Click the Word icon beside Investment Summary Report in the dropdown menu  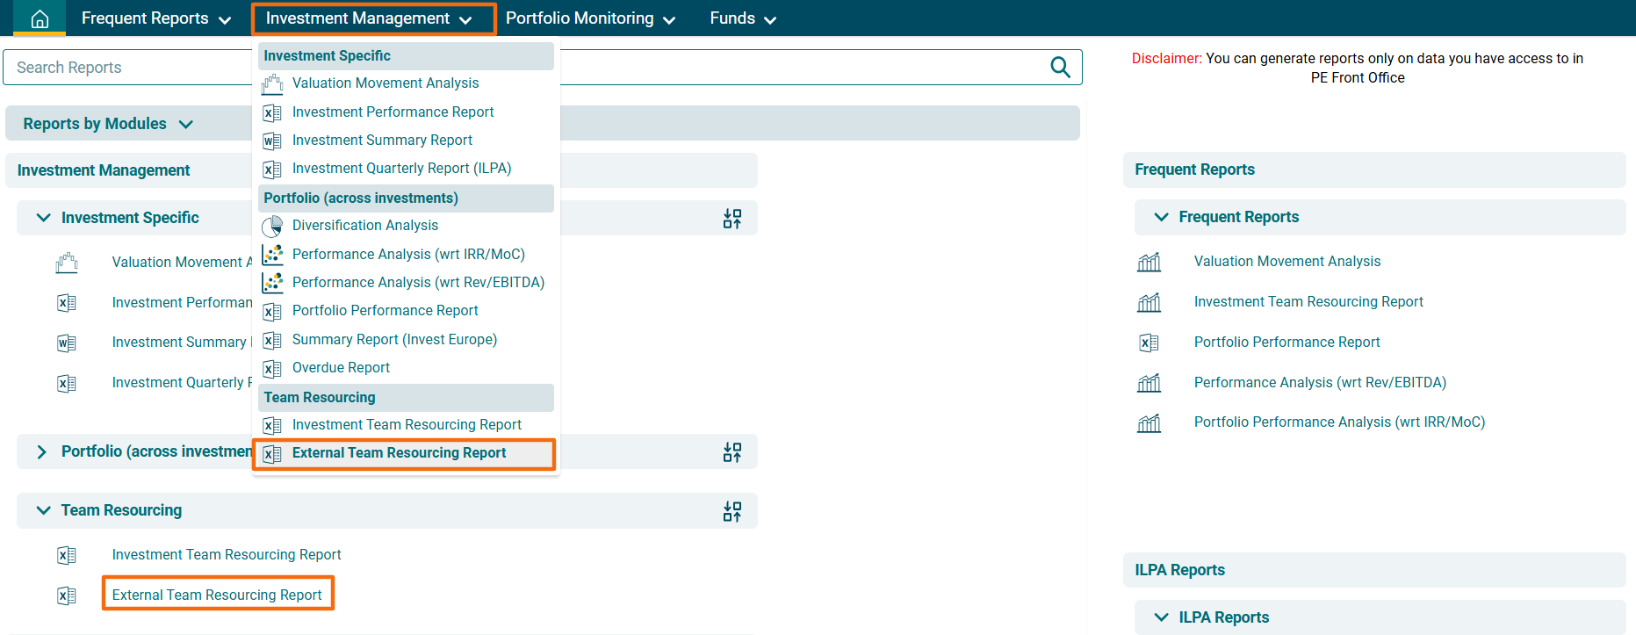coord(272,141)
